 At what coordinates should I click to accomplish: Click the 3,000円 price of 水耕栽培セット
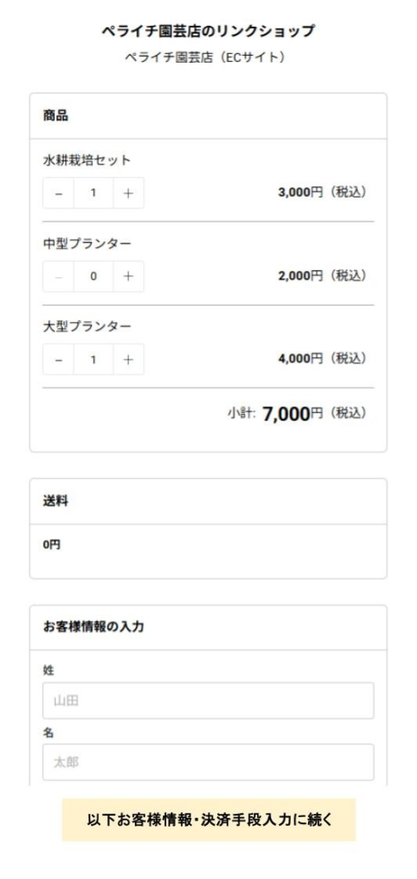[300, 192]
